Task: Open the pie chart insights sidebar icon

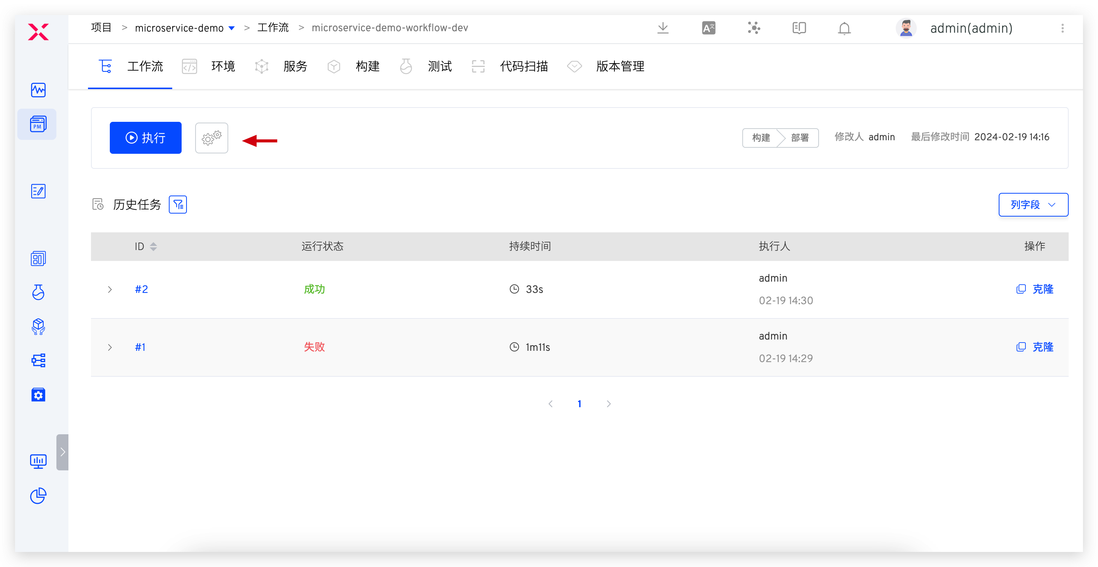Action: coord(38,496)
